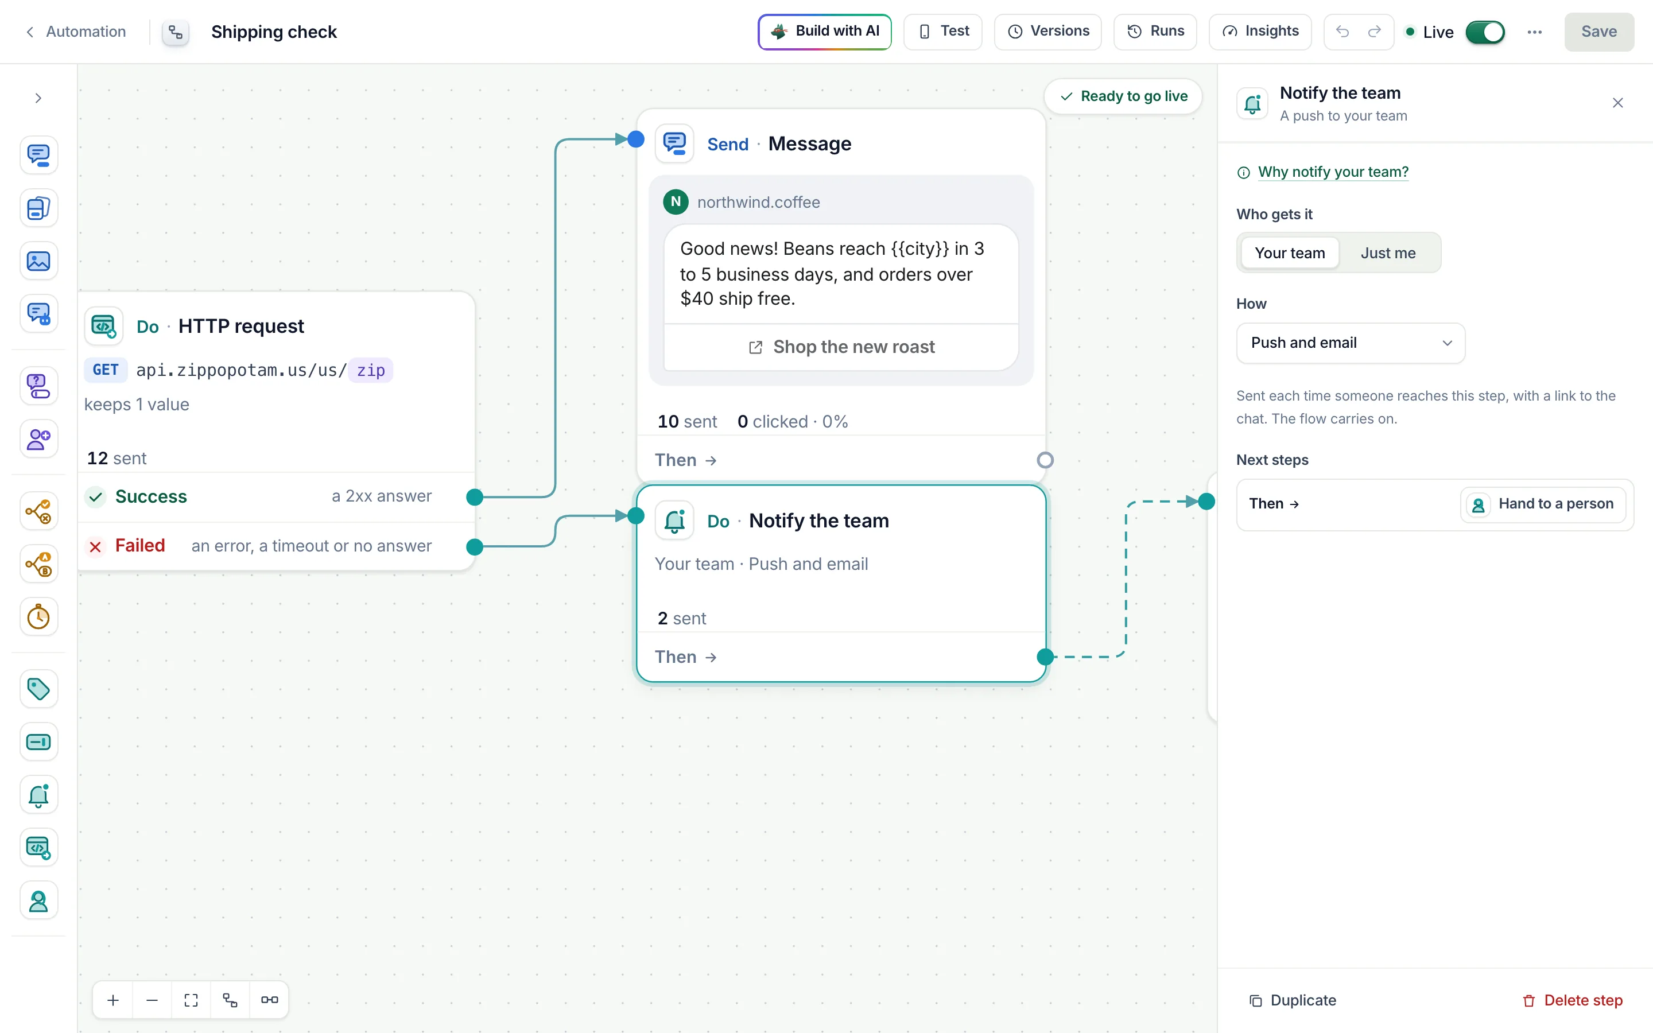Add a Send Message step from sidebar
This screenshot has width=1653, height=1033.
[x=39, y=155]
